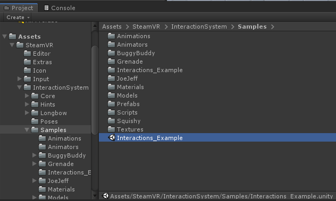Click the Longbow folder icon
336x201 pixels.
click(x=35, y=112)
